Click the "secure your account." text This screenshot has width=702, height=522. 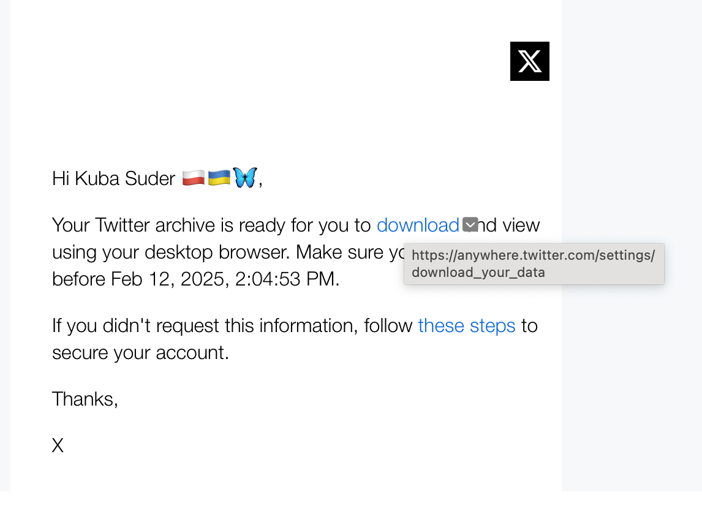pyautogui.click(x=140, y=353)
